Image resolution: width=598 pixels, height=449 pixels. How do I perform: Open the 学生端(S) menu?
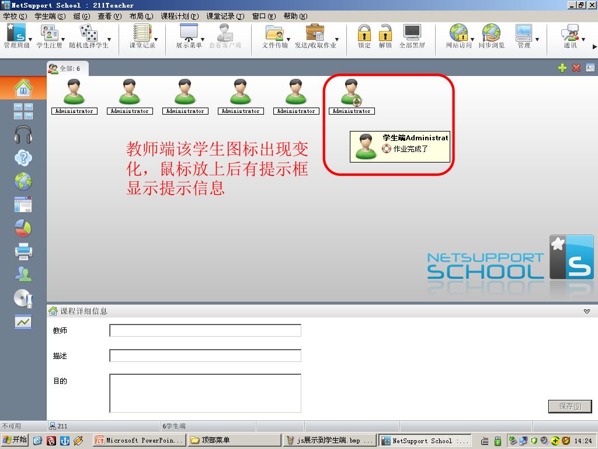pos(50,16)
